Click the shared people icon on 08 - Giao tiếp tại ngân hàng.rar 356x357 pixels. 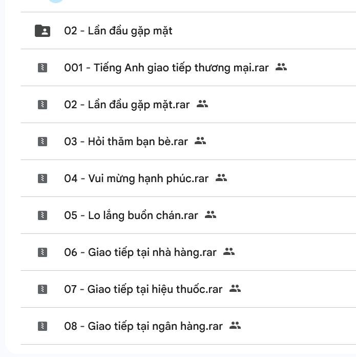pyautogui.click(x=235, y=325)
